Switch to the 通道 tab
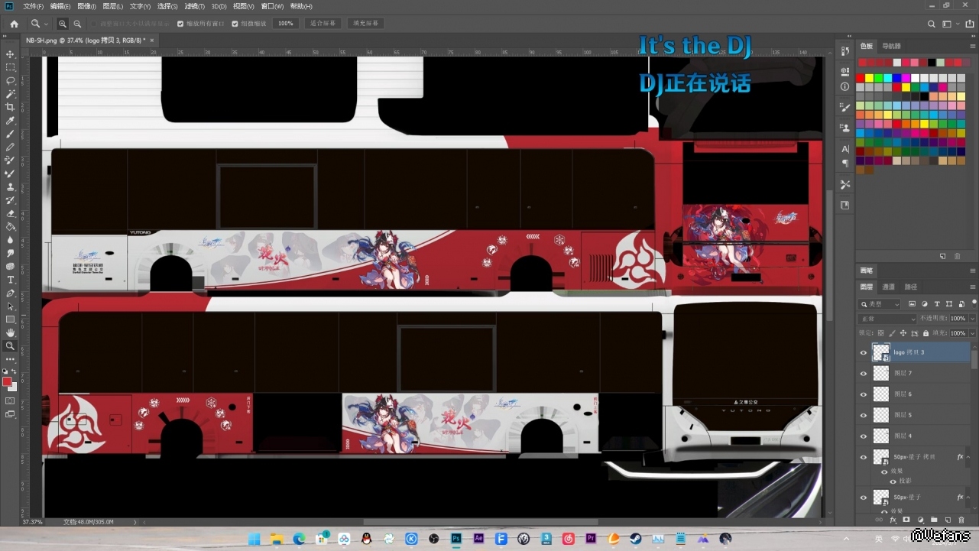 888,287
